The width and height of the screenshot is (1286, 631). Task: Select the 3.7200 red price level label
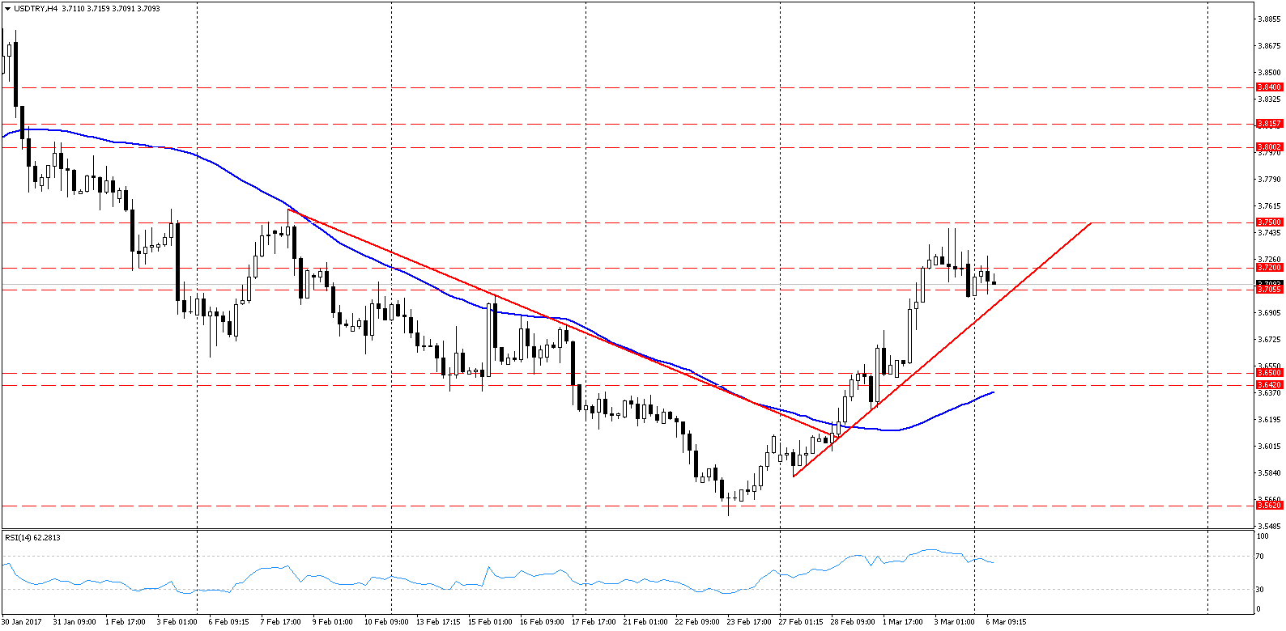(x=1269, y=268)
